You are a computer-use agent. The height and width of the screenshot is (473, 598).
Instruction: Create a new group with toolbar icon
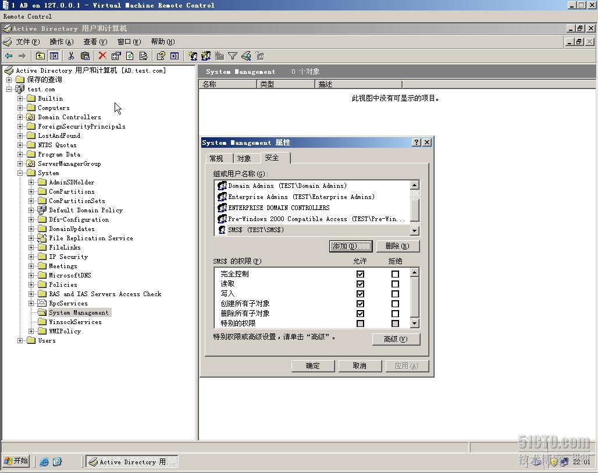pos(206,56)
